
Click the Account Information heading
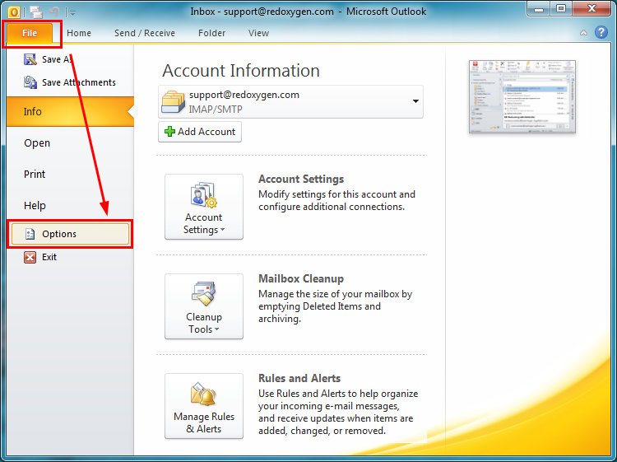click(241, 71)
